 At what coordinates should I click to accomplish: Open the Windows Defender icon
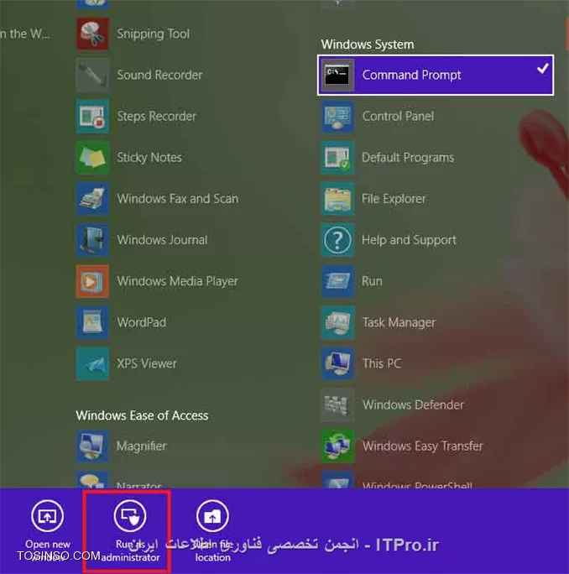pos(337,404)
